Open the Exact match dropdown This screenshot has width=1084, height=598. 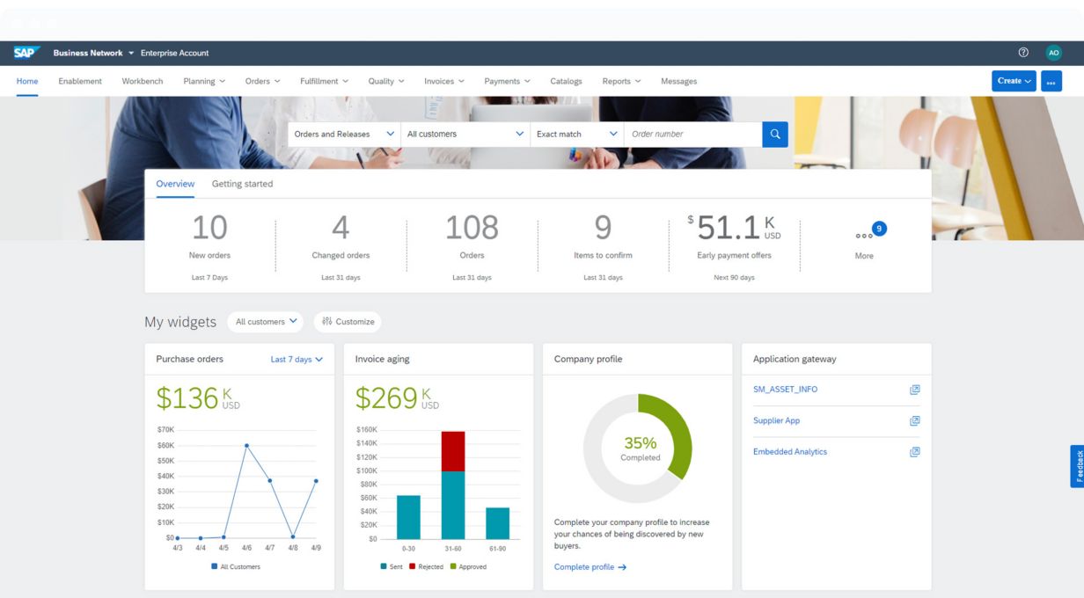tap(576, 135)
